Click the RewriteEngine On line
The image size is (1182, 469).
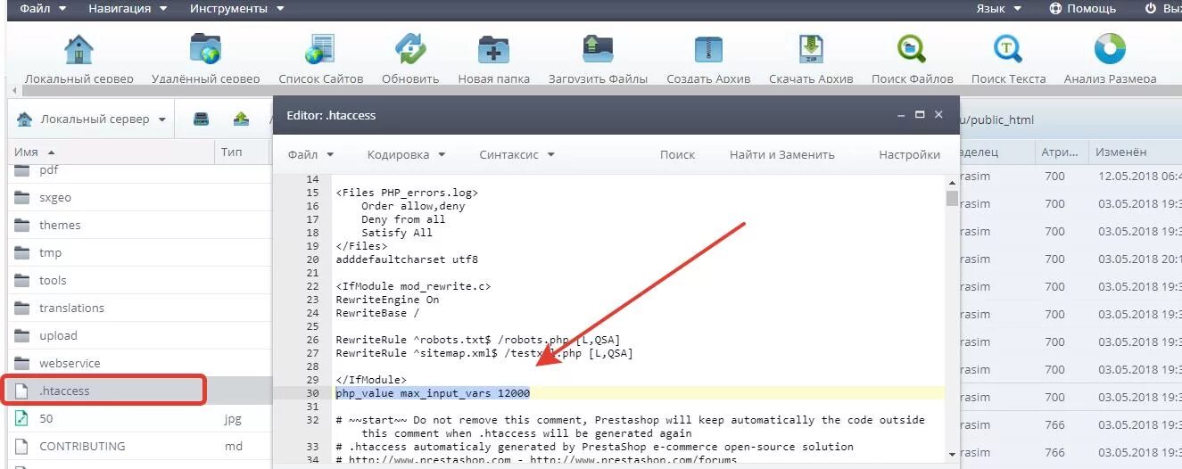click(x=387, y=300)
